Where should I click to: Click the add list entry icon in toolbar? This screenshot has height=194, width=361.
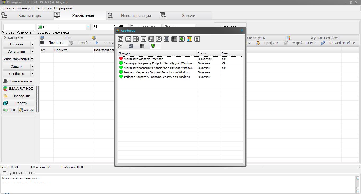[x=144, y=39]
